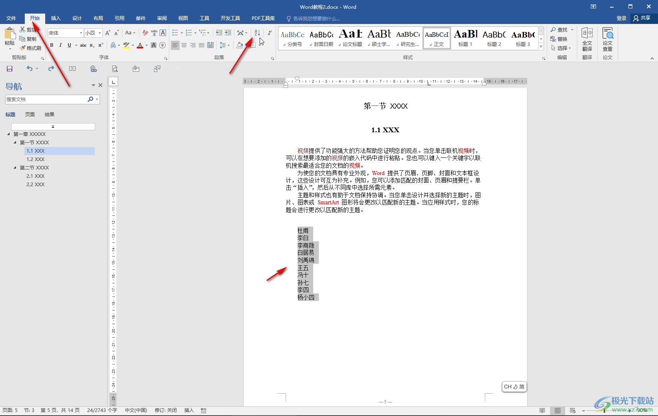Image resolution: width=658 pixels, height=416 pixels.
Task: Toggle right text alignment
Action: pyautogui.click(x=193, y=45)
